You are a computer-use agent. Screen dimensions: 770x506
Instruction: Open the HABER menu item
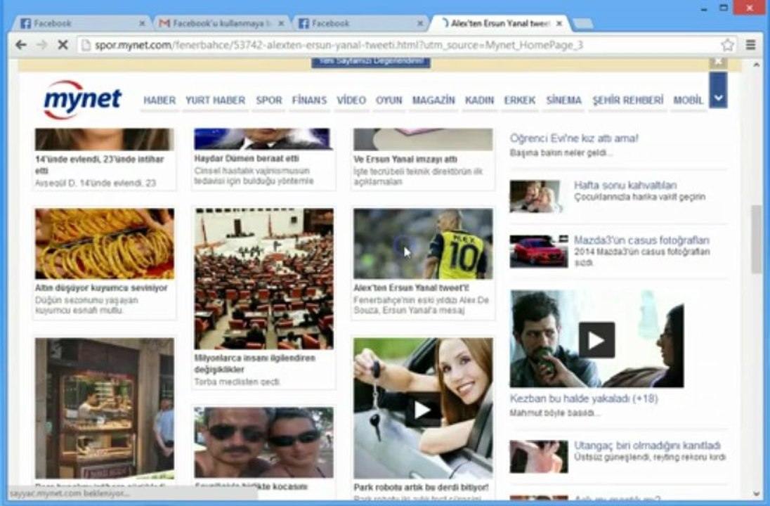pyautogui.click(x=159, y=100)
